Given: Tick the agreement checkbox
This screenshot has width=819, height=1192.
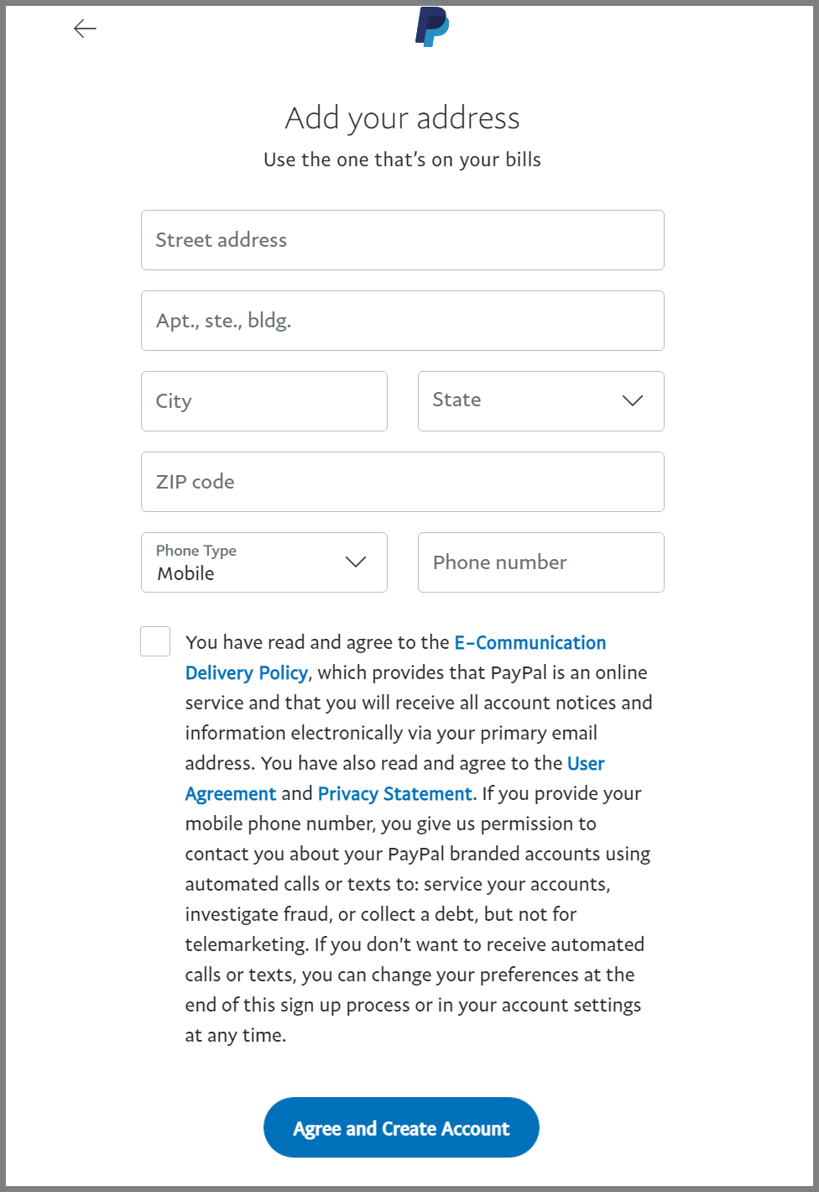Looking at the screenshot, I should (x=155, y=641).
